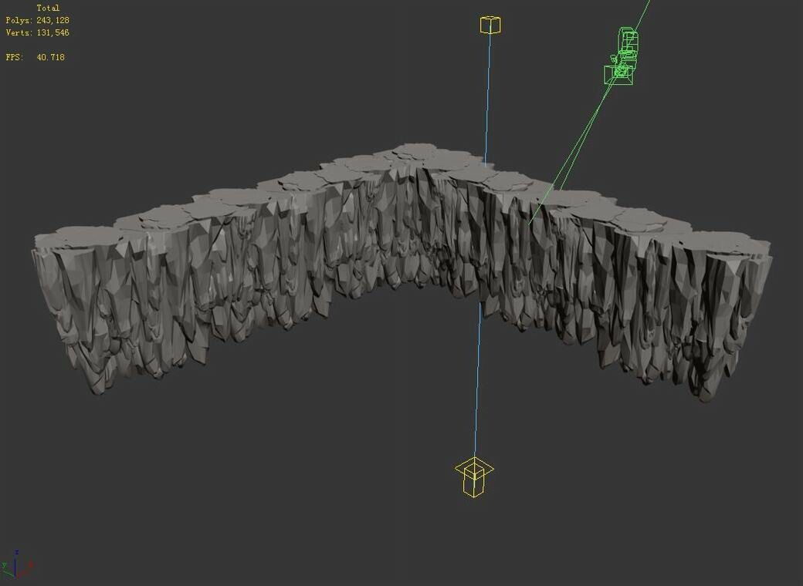This screenshot has width=803, height=586.
Task: Select the yellow light gizmo below the rocks
Action: tap(474, 477)
